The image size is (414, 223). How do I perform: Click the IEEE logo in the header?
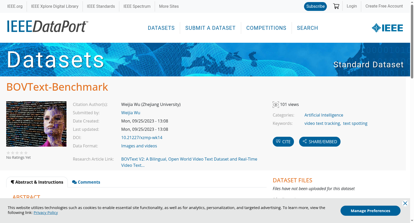click(387, 28)
